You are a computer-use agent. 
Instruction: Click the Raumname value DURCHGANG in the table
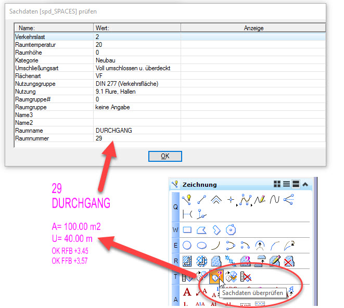coord(114,131)
